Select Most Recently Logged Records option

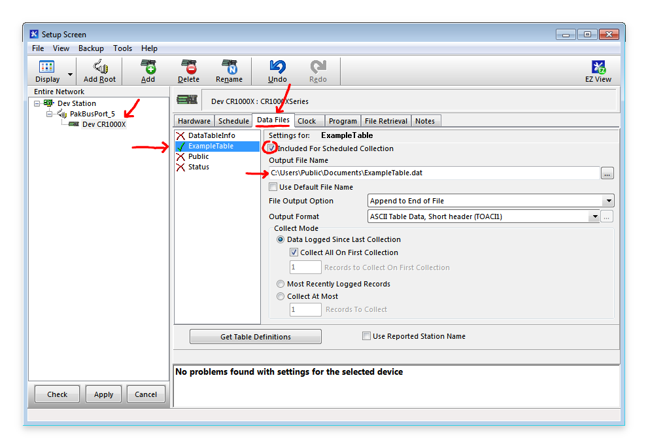[281, 284]
